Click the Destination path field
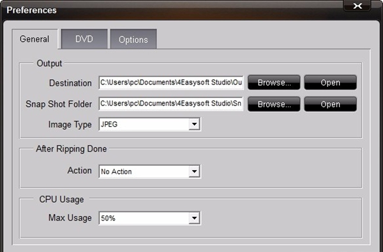 click(x=171, y=83)
